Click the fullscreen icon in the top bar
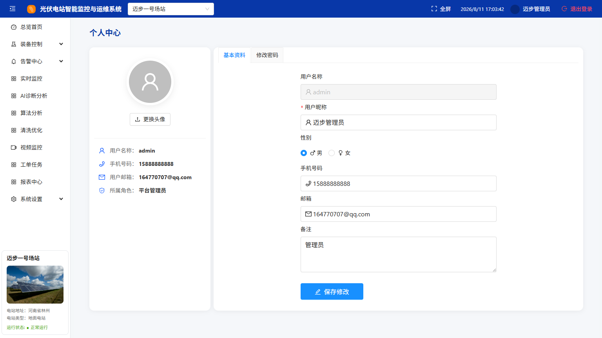Screen dimensions: 602x338 (434, 9)
